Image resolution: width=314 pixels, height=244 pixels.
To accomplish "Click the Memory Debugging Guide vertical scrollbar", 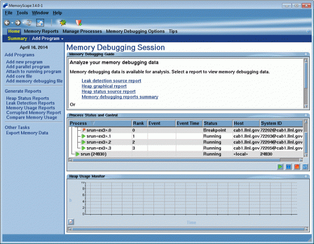I will point(306,76).
